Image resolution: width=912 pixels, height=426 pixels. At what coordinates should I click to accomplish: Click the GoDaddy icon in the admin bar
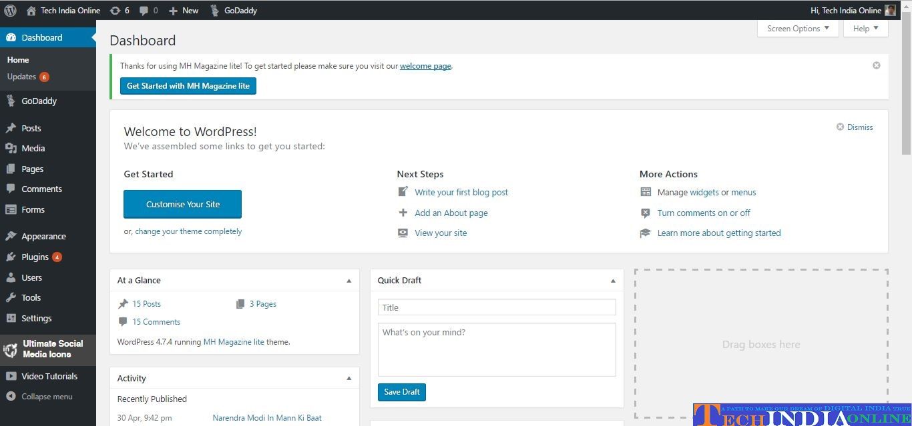tap(215, 11)
